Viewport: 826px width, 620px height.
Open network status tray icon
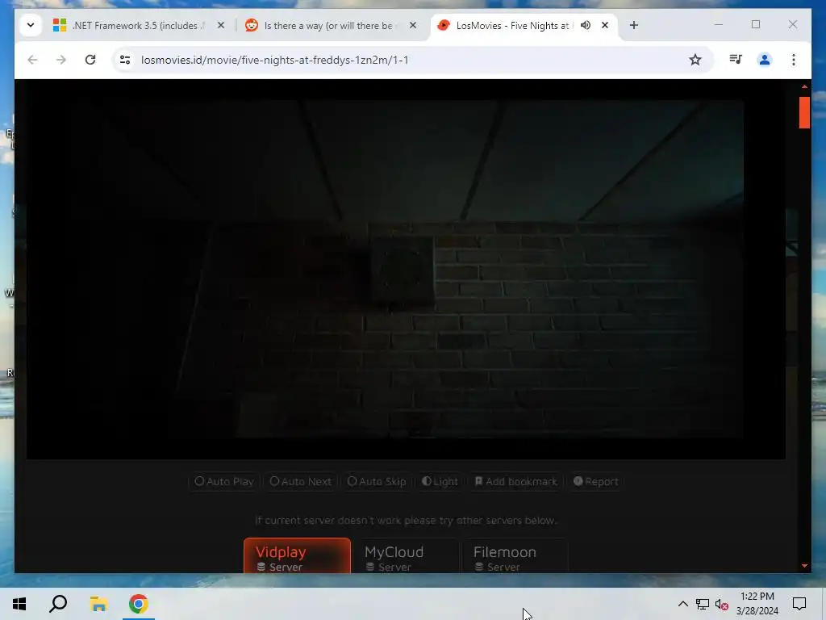[x=703, y=604]
